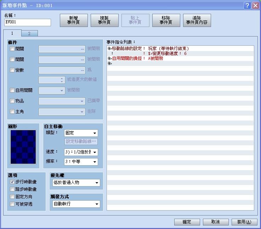The image size is (261, 229).
Task: Close the event dialog window
Action: pos(255,6)
